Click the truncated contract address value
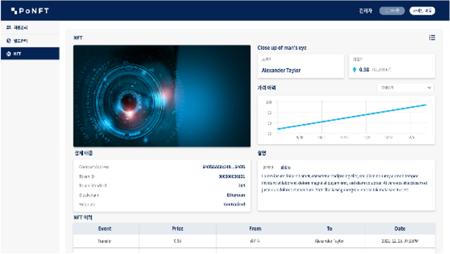 pyautogui.click(x=224, y=167)
